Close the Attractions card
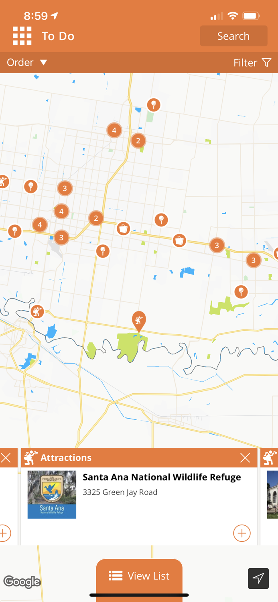278x602 pixels. coord(245,458)
